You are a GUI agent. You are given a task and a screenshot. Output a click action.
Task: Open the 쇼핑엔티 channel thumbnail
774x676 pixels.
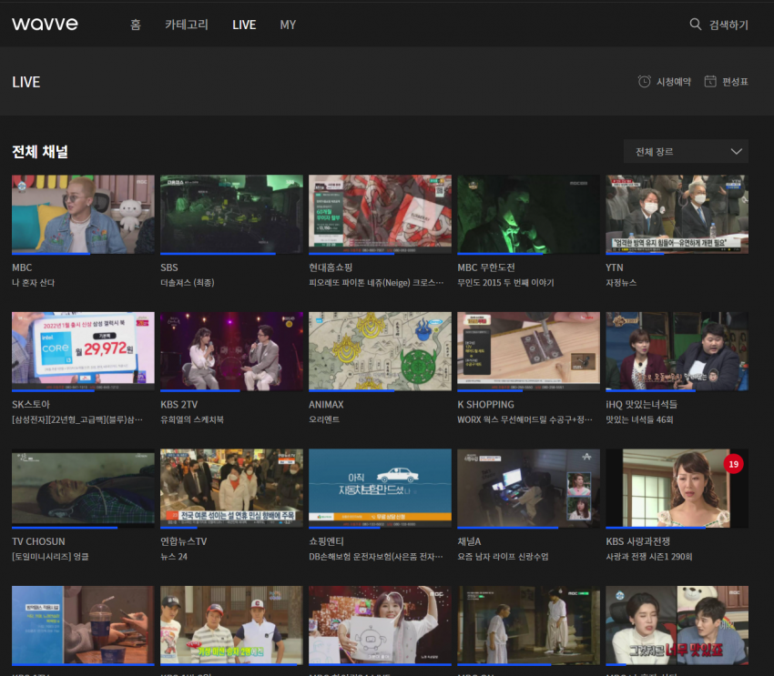380,489
